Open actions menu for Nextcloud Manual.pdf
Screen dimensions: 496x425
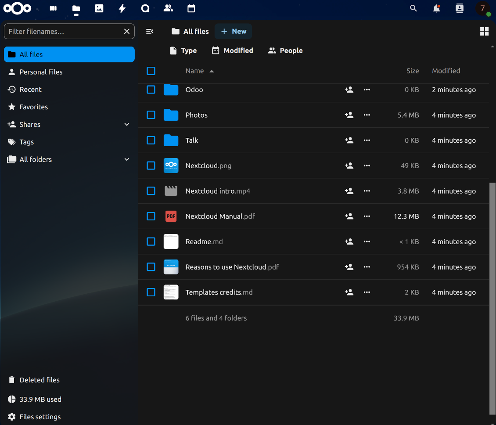tap(367, 216)
